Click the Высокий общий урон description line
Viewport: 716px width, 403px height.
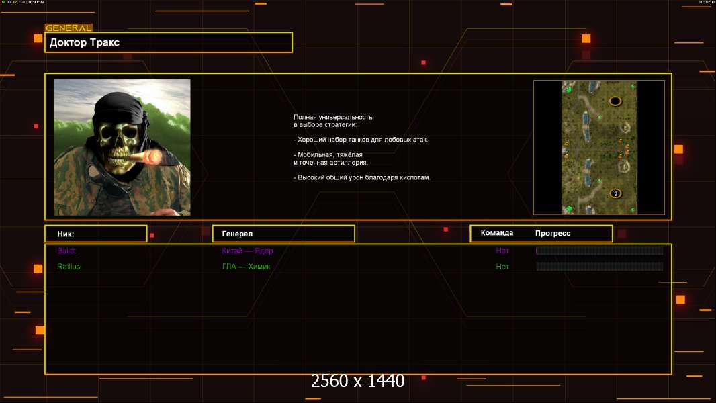[x=361, y=177]
